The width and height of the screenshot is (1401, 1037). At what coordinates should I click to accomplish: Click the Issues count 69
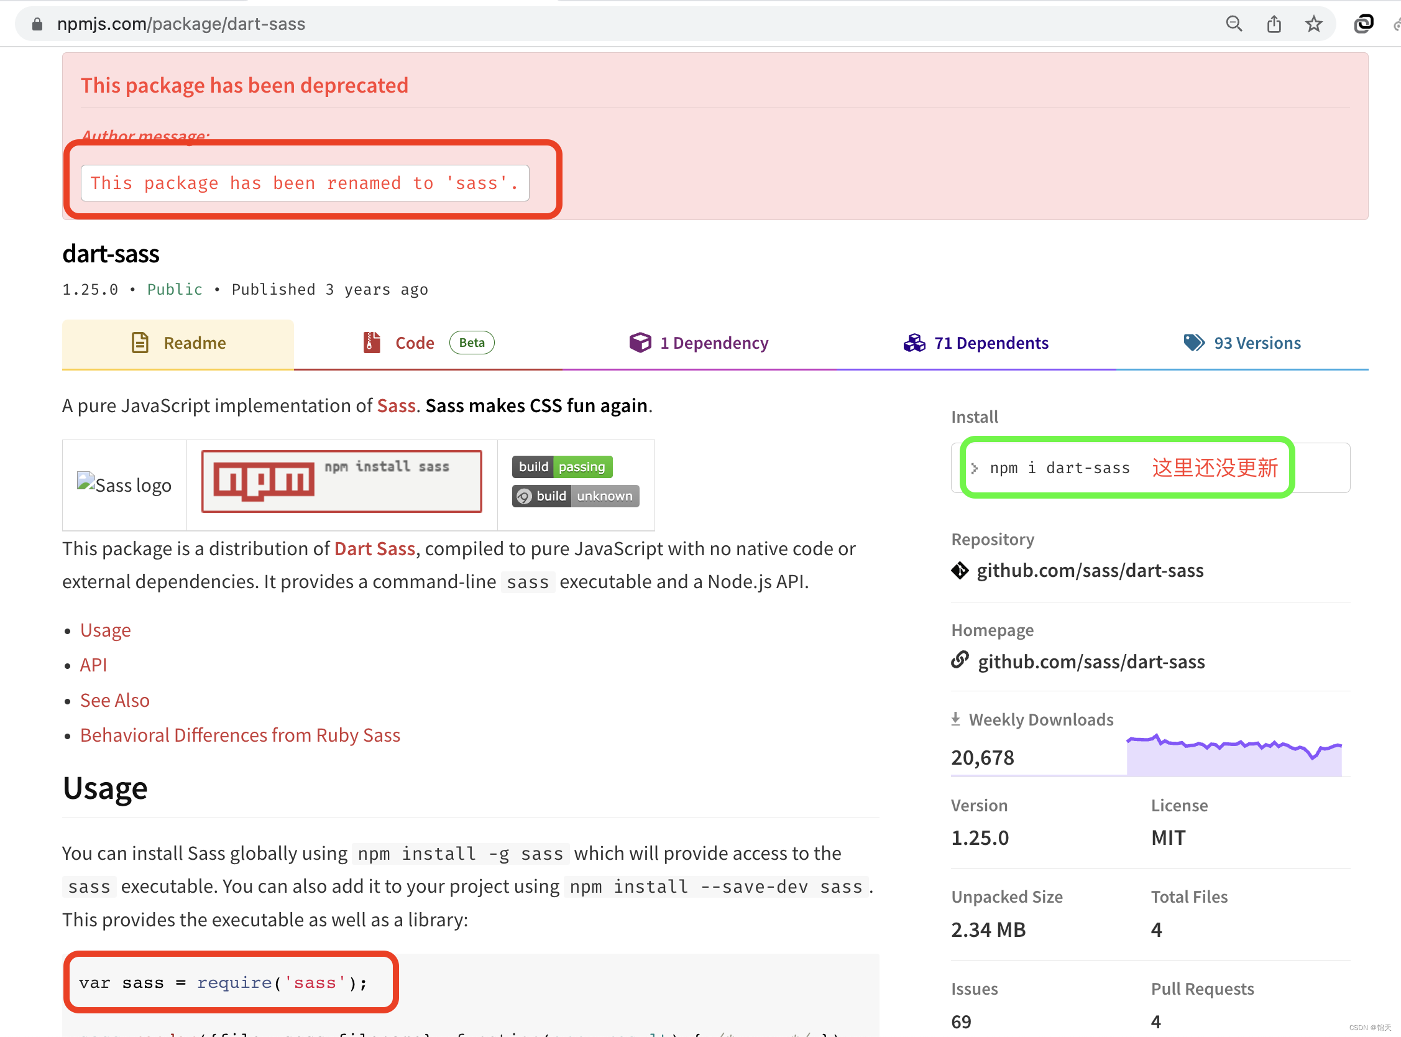pos(961,1021)
